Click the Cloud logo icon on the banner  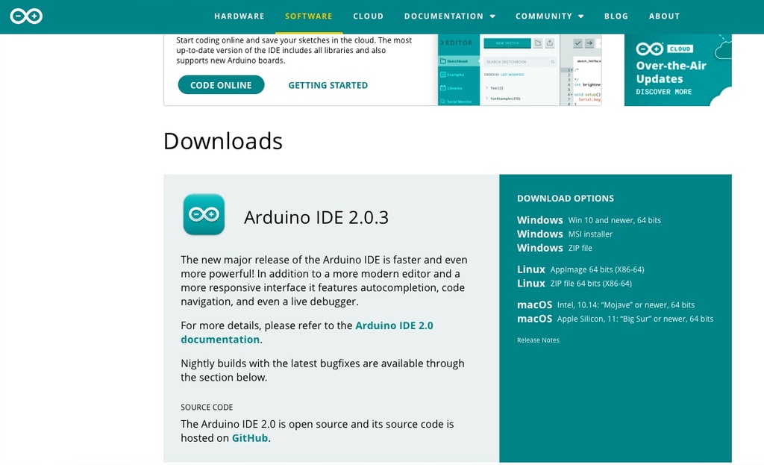click(650, 49)
